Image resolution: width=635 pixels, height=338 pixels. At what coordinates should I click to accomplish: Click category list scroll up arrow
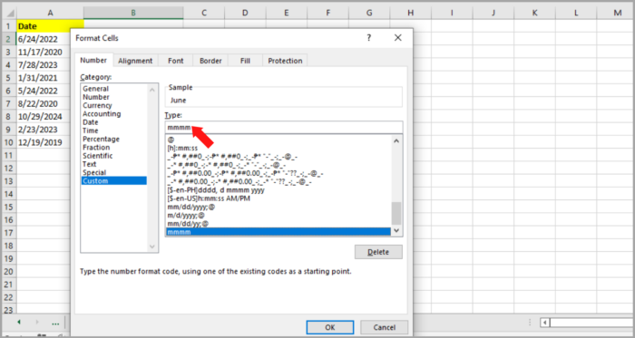click(x=152, y=90)
